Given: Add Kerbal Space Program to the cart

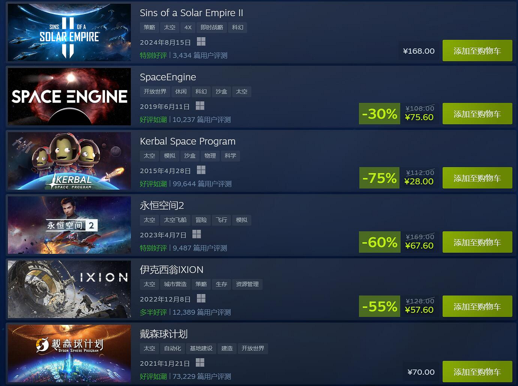Looking at the screenshot, I should click(x=477, y=178).
